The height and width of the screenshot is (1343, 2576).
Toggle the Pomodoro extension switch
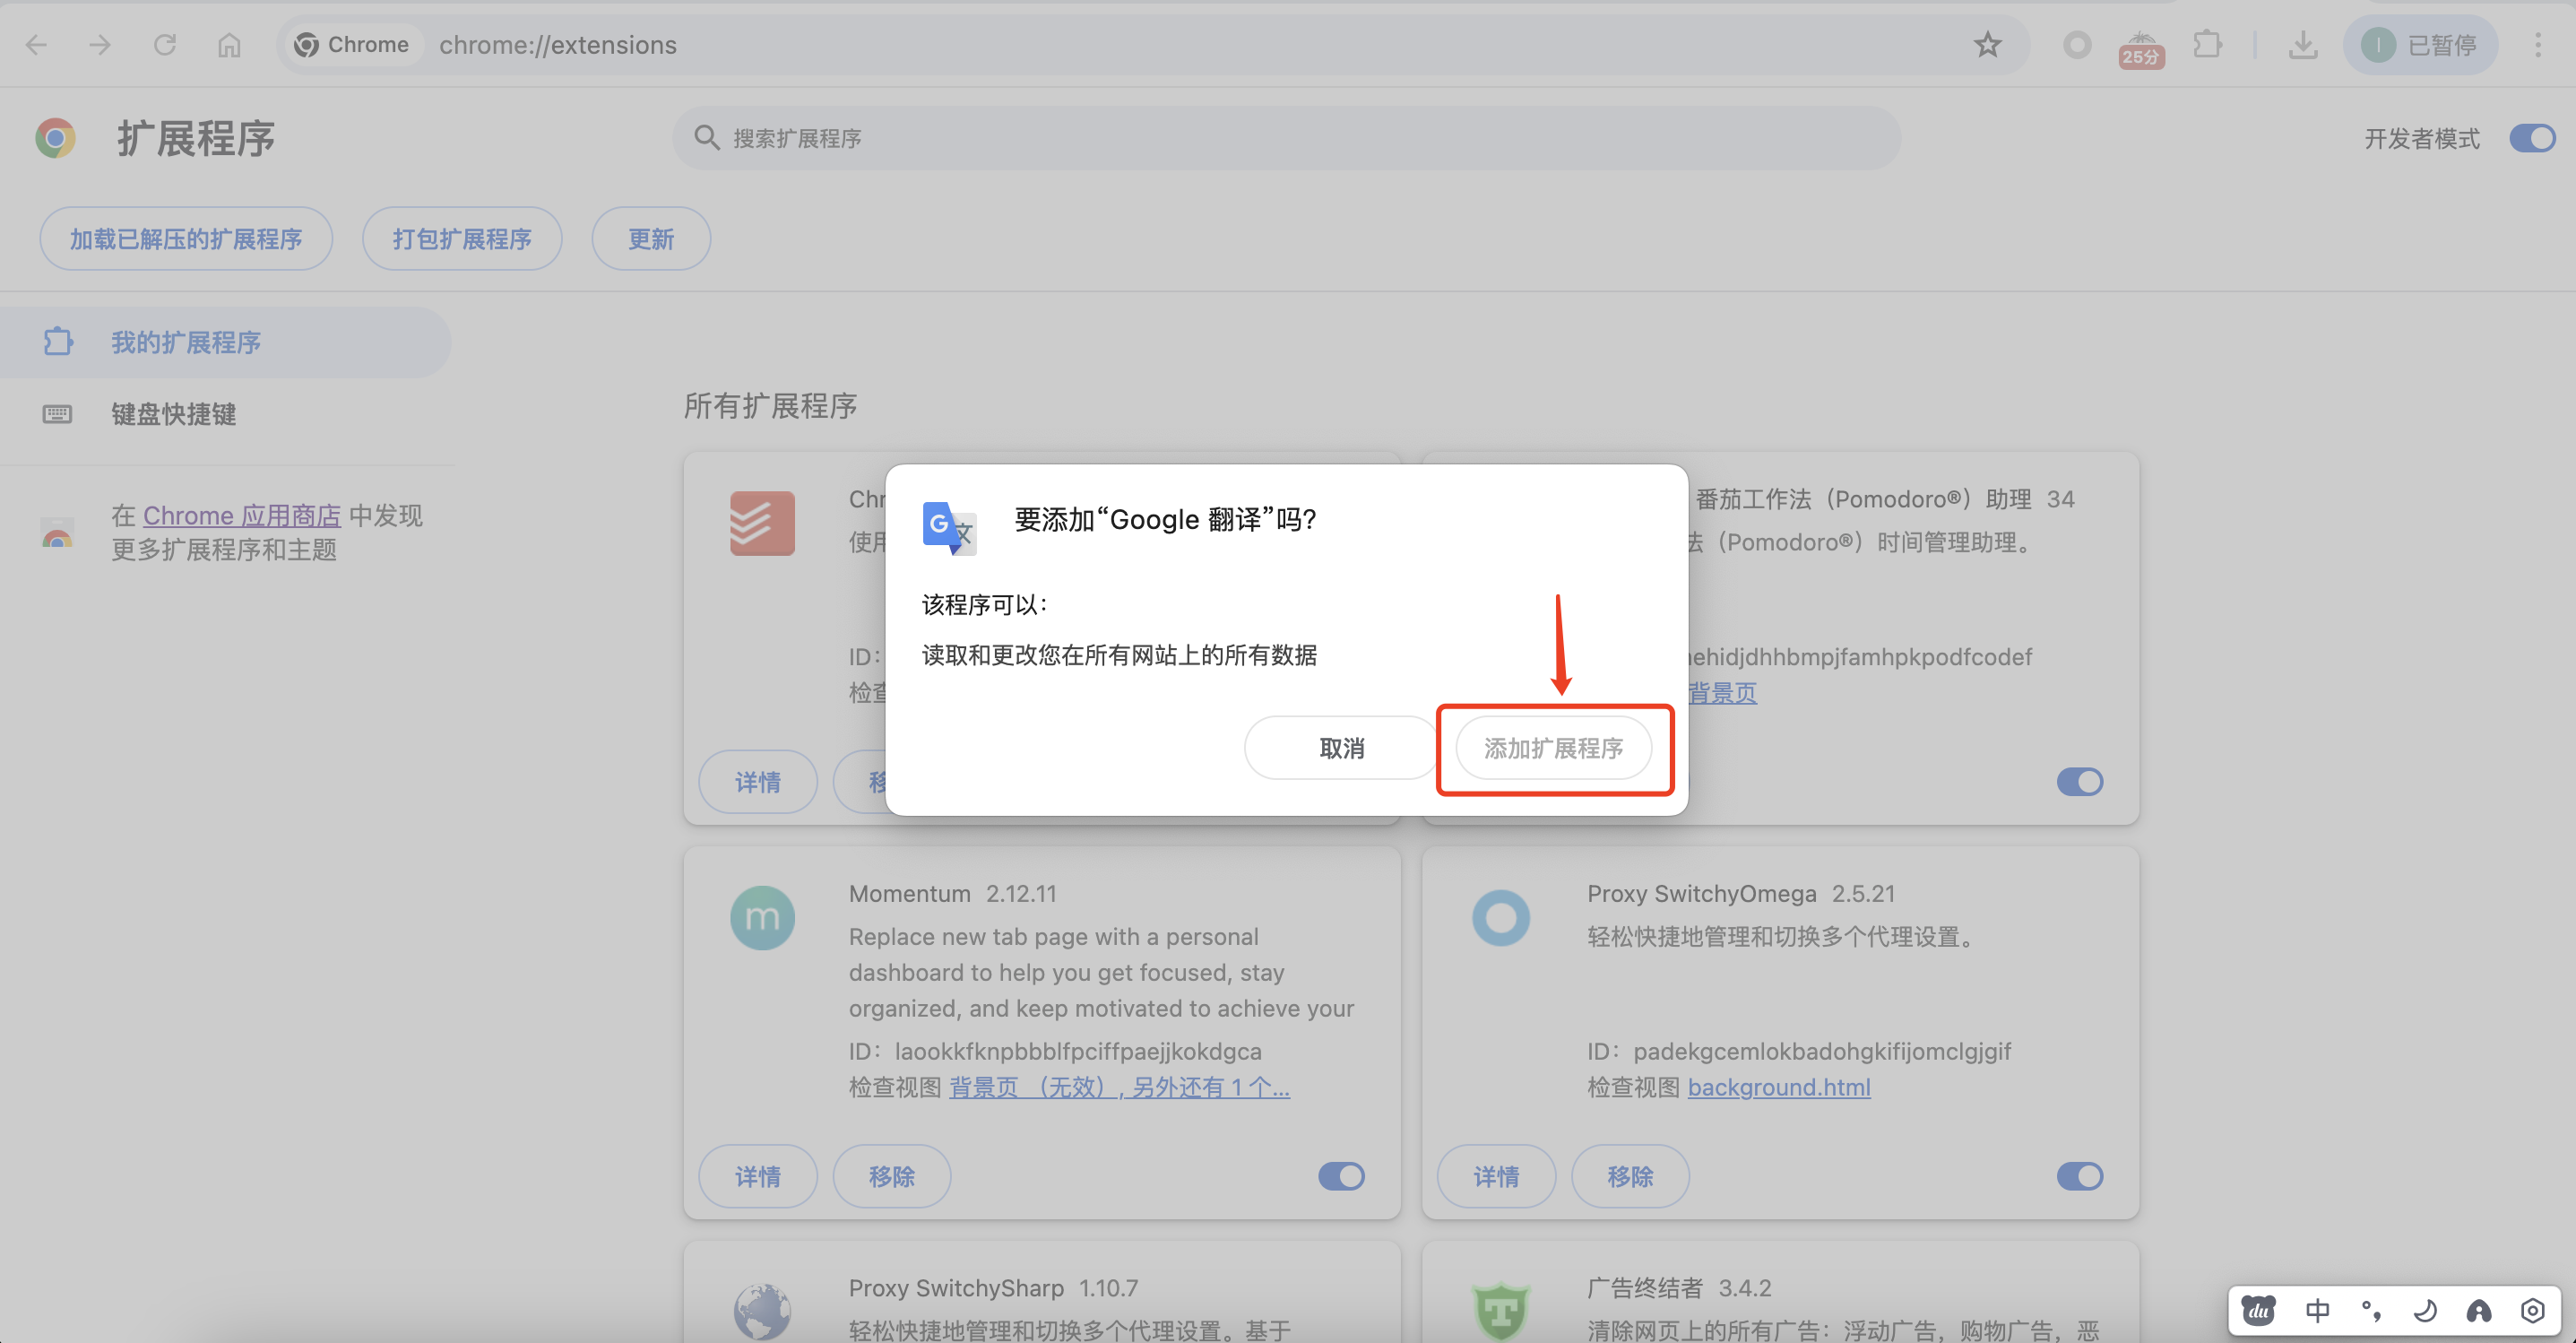coord(2080,782)
